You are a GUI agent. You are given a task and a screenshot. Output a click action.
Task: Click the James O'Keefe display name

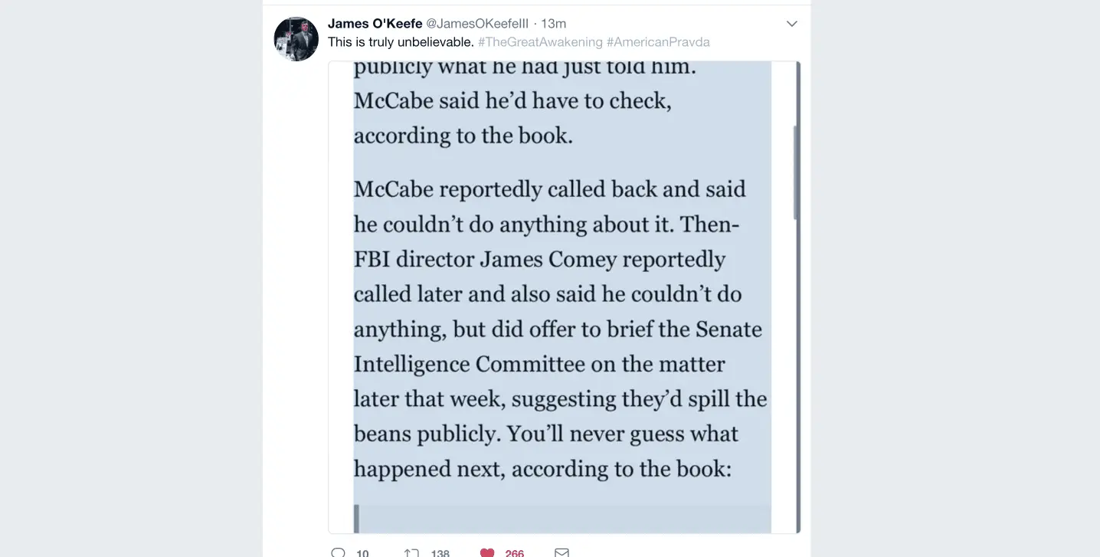(x=375, y=24)
